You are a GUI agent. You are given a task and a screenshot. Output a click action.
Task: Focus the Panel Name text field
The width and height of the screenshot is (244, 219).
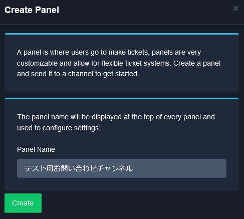click(122, 168)
